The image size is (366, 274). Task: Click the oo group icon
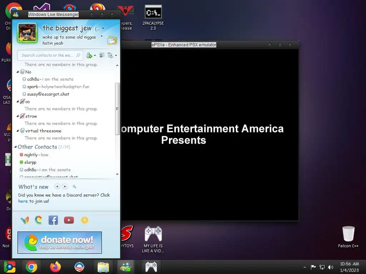(22, 101)
